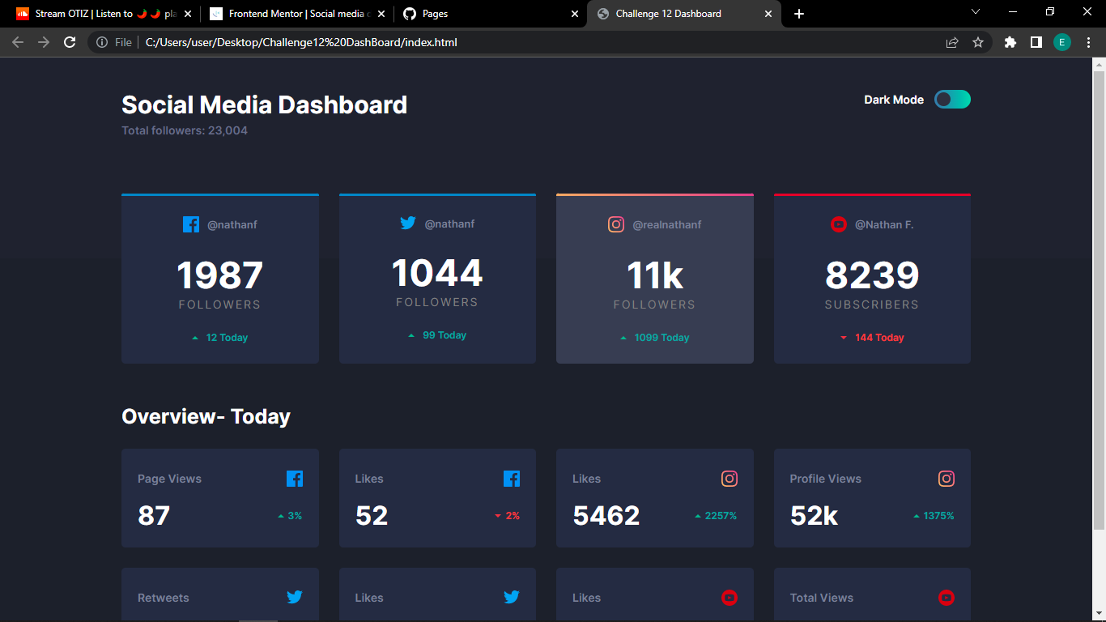Click the Instagram icon on the Profile Views card
This screenshot has height=622, width=1106.
click(946, 479)
